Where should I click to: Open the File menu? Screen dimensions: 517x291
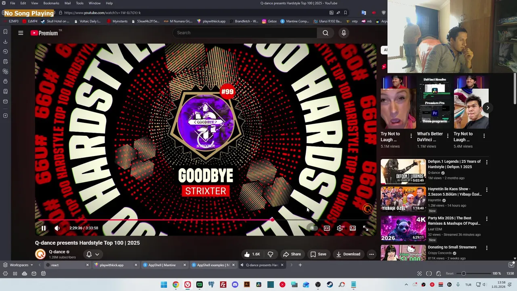pyautogui.click(x=13, y=3)
